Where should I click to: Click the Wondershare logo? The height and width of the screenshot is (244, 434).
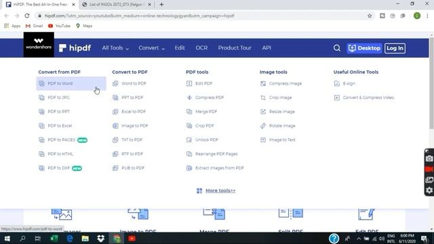[x=39, y=45]
